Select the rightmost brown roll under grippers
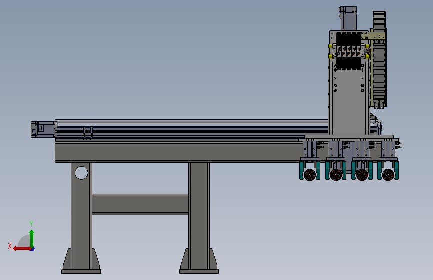This screenshot has width=433, height=280. click(x=388, y=175)
